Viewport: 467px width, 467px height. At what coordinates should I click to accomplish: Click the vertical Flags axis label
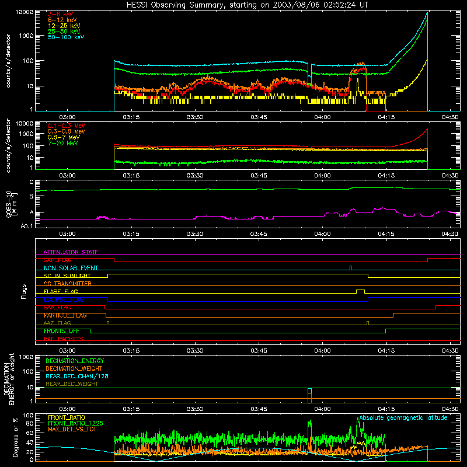23,291
